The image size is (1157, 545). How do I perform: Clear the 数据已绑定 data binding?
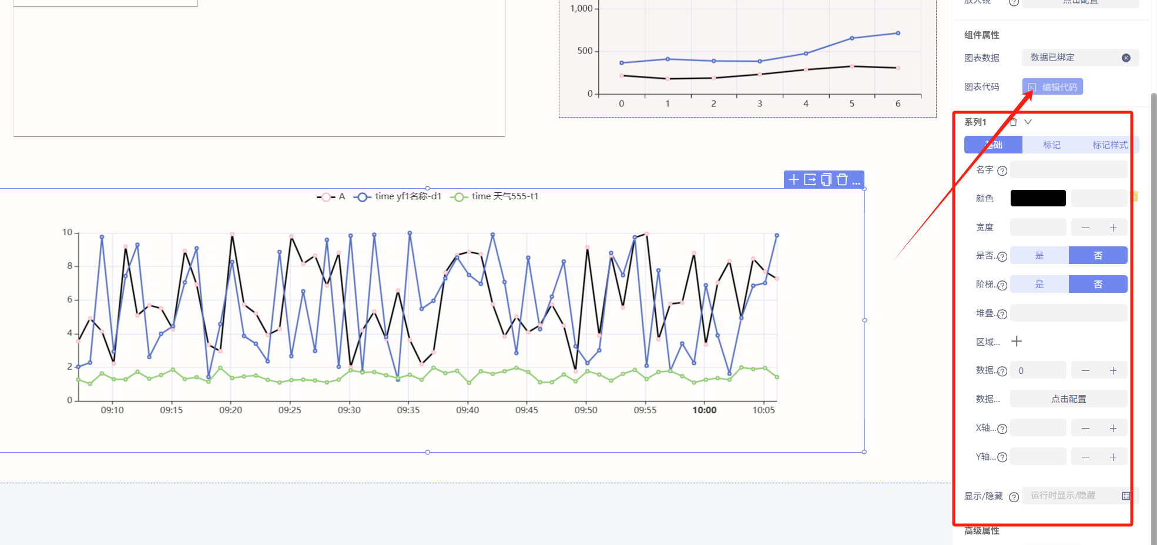coord(1126,58)
